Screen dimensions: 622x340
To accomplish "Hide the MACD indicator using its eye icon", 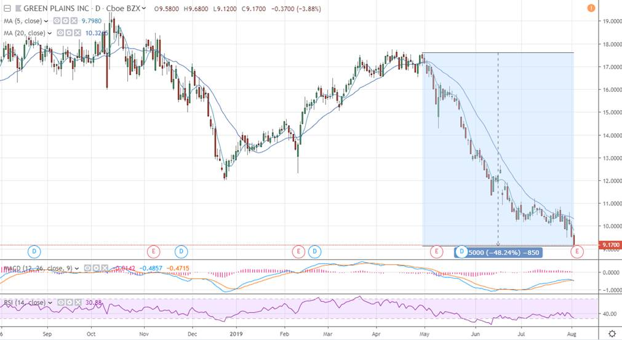I will click(87, 268).
